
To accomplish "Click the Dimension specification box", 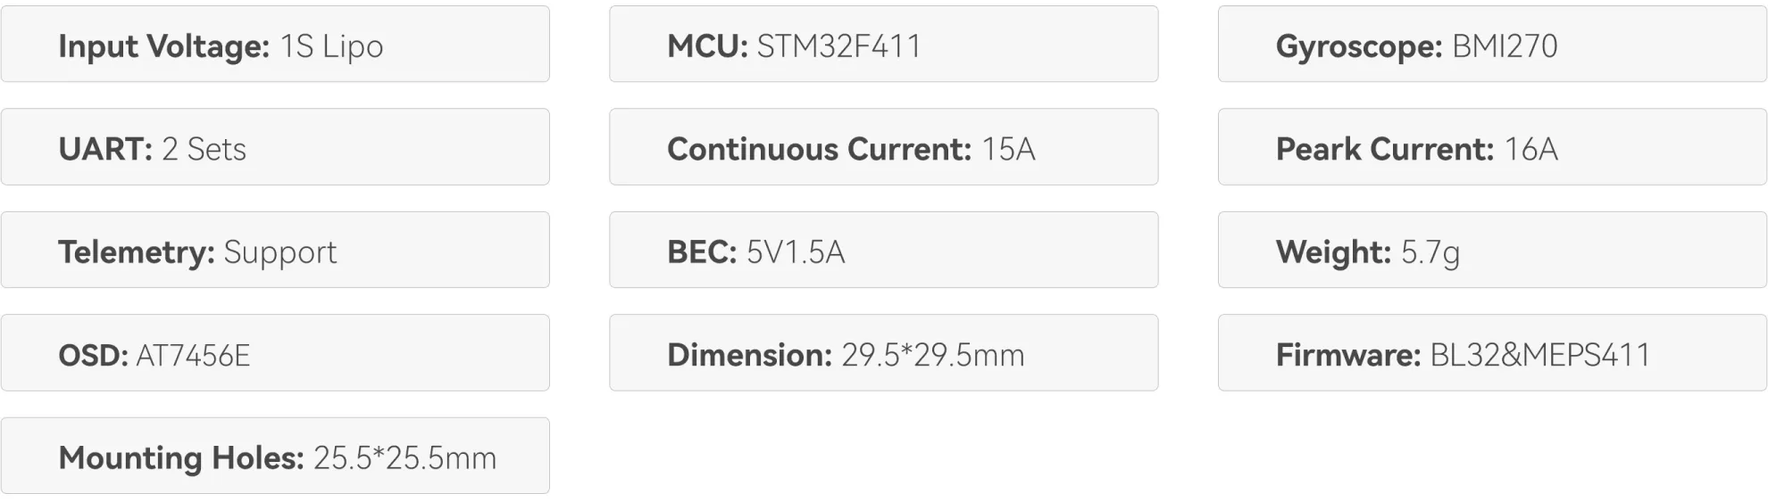I will tap(883, 353).
